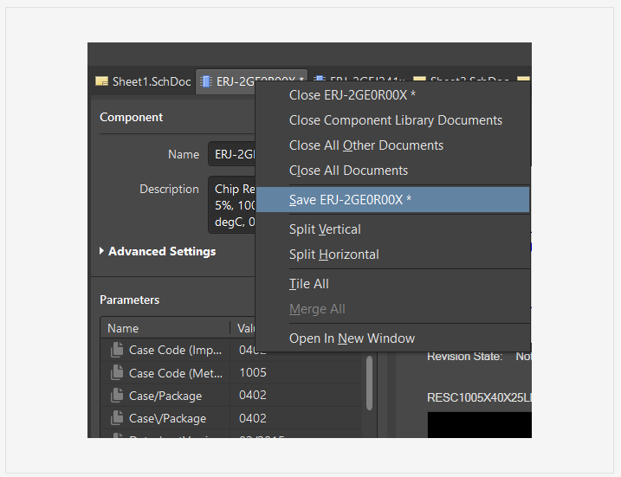Click the 0402 value of Case\/Package

click(x=253, y=418)
